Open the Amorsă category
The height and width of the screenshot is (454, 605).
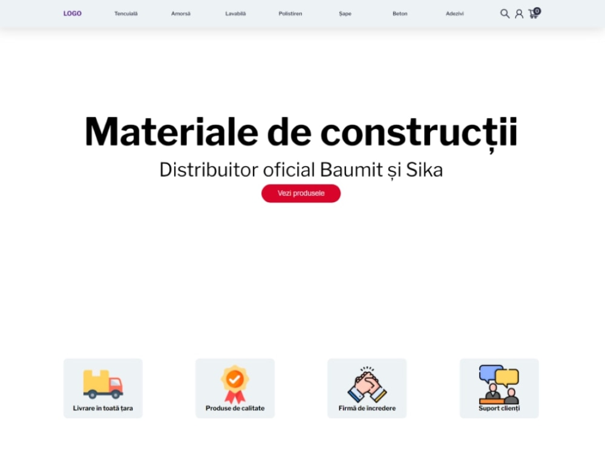(180, 13)
